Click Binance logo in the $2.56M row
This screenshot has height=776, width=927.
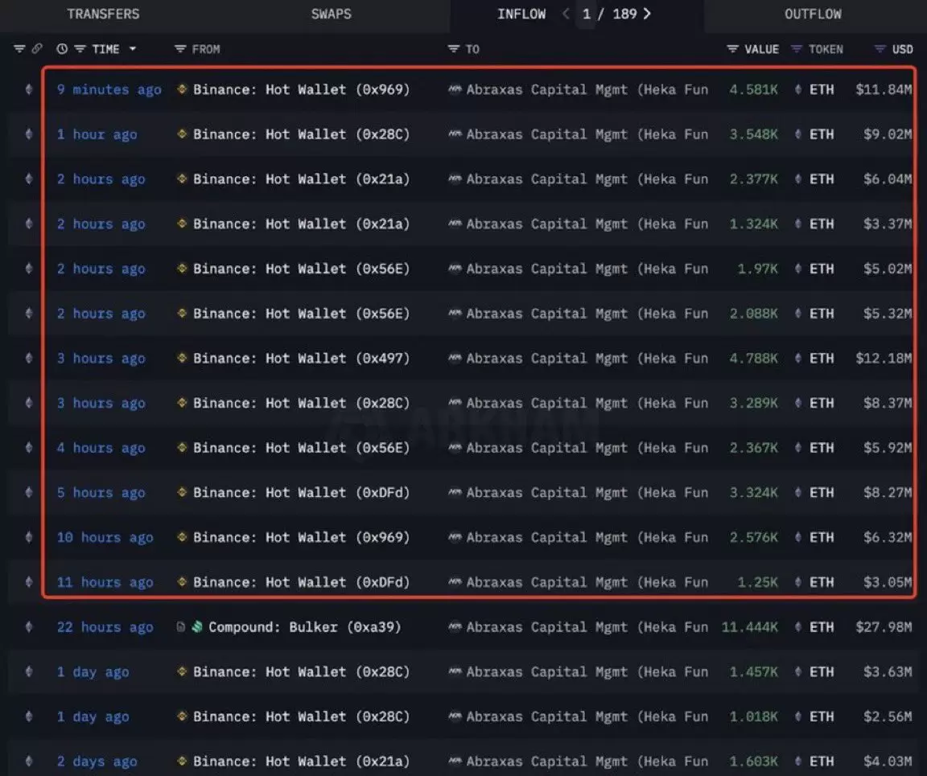(182, 716)
